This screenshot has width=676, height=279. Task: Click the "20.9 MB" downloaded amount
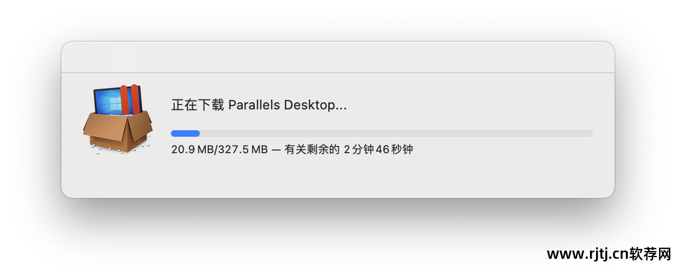191,149
